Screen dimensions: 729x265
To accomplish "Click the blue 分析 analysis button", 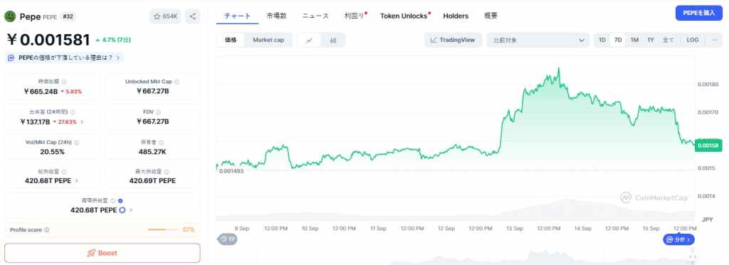I will (678, 239).
